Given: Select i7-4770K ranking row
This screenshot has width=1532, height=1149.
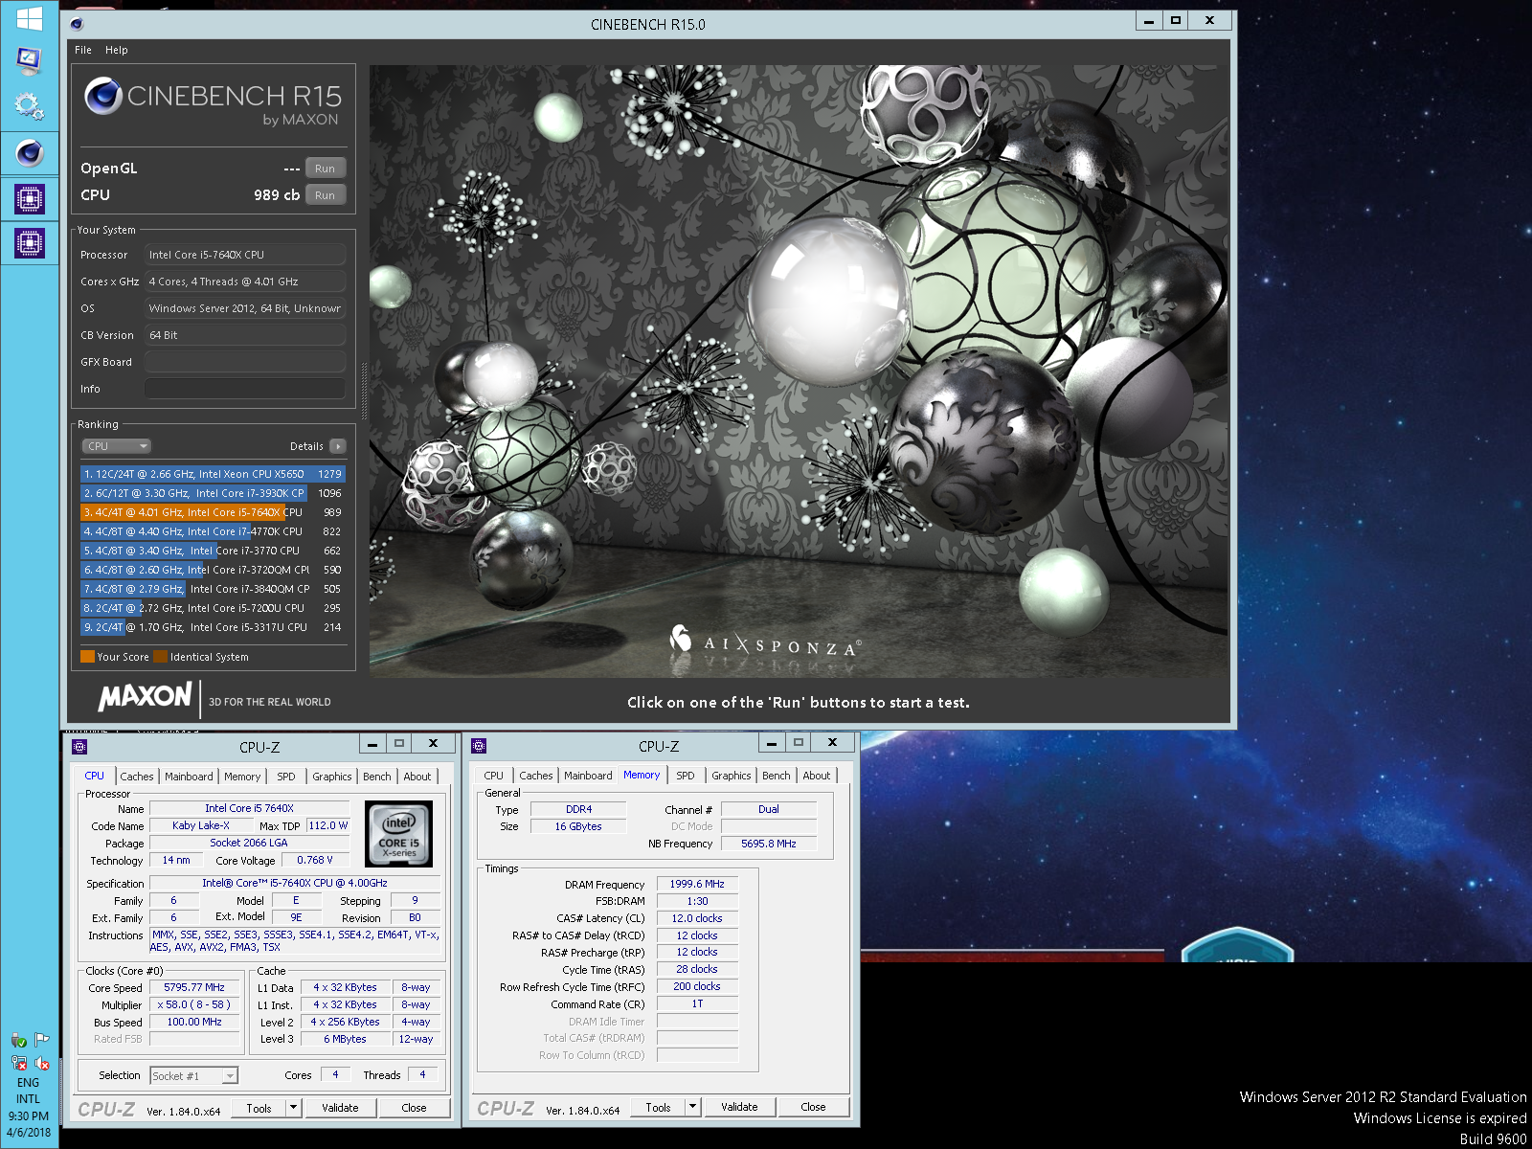Looking at the screenshot, I should tap(213, 531).
